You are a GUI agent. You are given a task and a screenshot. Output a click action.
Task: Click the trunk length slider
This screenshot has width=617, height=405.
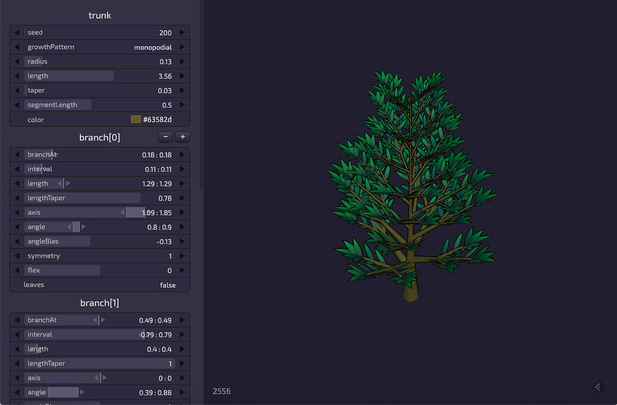[69, 76]
